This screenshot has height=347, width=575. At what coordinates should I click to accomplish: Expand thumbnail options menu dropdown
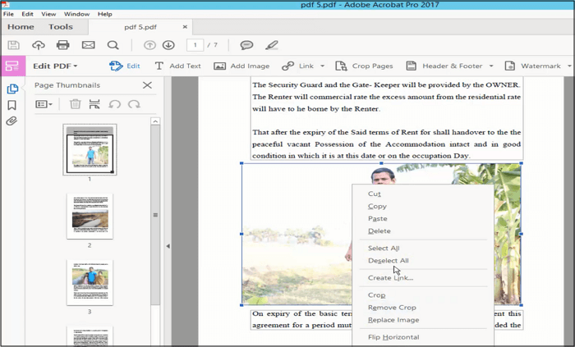click(x=44, y=104)
